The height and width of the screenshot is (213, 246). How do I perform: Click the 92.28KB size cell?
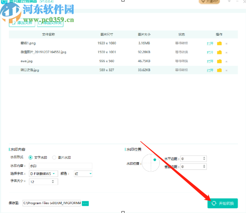coord(144,52)
